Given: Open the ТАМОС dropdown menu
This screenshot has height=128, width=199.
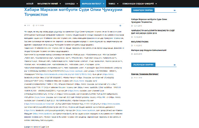Looking at the screenshot, I should tap(113, 4).
